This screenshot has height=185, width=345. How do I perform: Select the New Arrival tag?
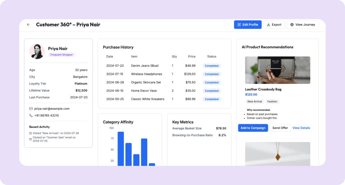[x=255, y=101]
